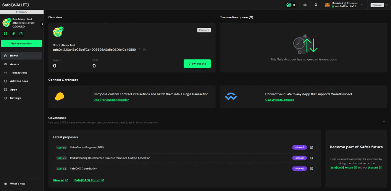
Task: Click closed badge on Safe Grants Program
Action: (299, 148)
